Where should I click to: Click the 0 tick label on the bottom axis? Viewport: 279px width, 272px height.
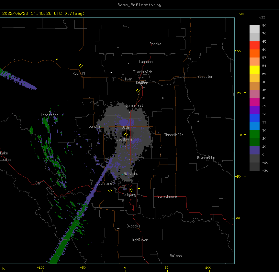pyautogui.click(x=125, y=267)
